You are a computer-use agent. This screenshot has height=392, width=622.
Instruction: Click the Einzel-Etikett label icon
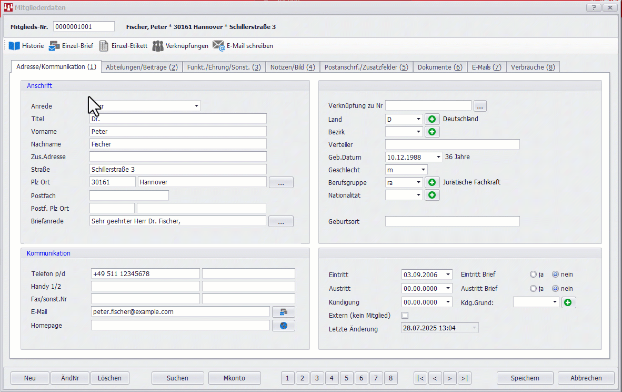click(x=104, y=46)
